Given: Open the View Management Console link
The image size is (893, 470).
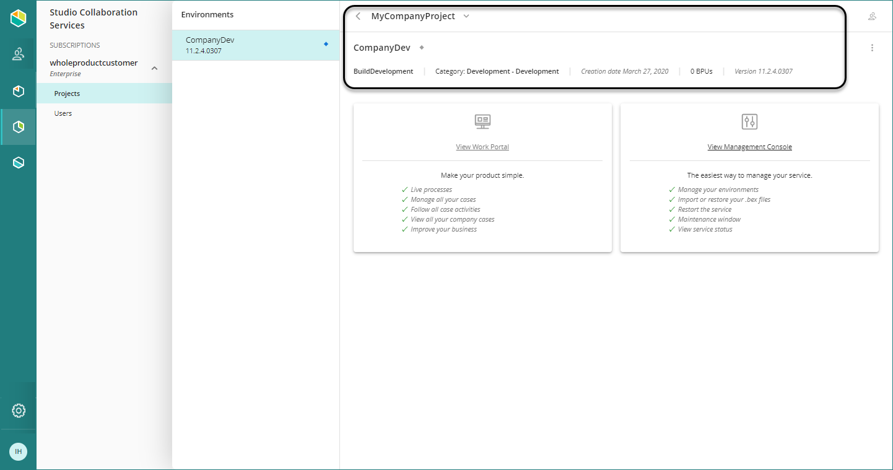Looking at the screenshot, I should pyautogui.click(x=749, y=147).
